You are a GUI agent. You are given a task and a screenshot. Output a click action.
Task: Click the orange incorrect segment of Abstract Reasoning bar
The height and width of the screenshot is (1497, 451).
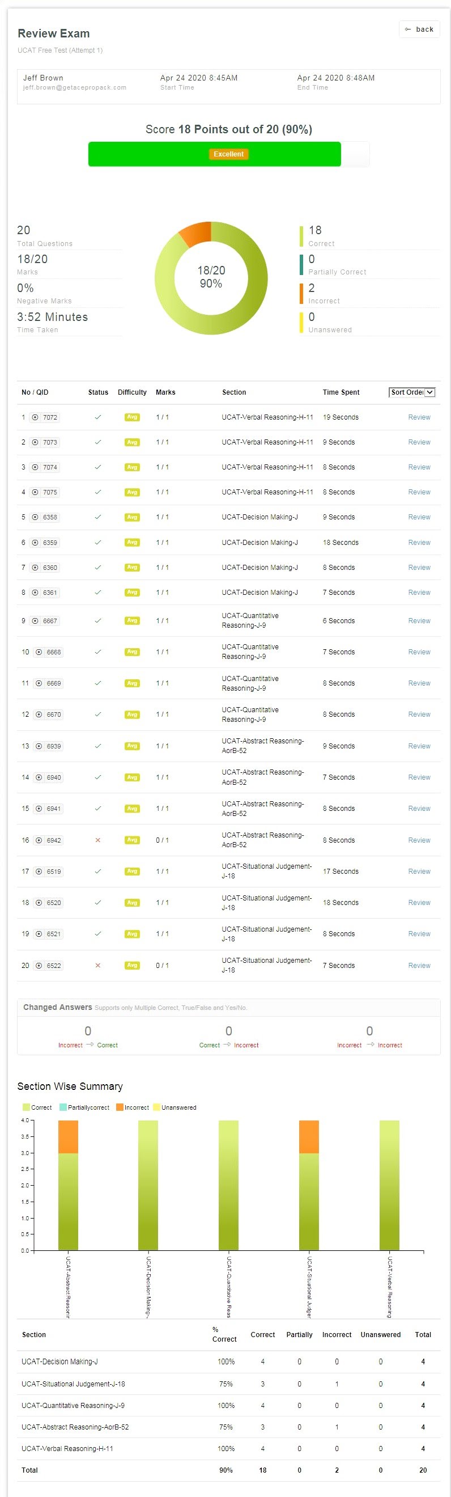pyautogui.click(x=68, y=1137)
